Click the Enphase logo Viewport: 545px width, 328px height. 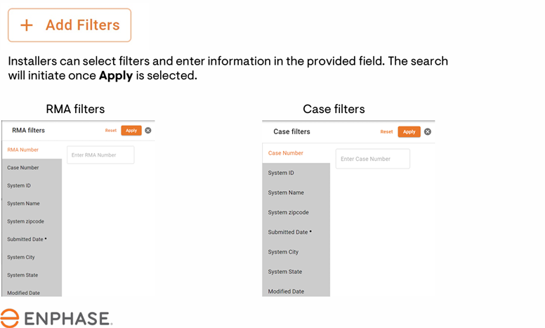coord(56,318)
